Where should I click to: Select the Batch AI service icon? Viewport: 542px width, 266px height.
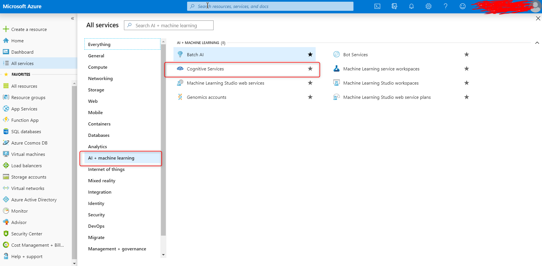pyautogui.click(x=180, y=54)
